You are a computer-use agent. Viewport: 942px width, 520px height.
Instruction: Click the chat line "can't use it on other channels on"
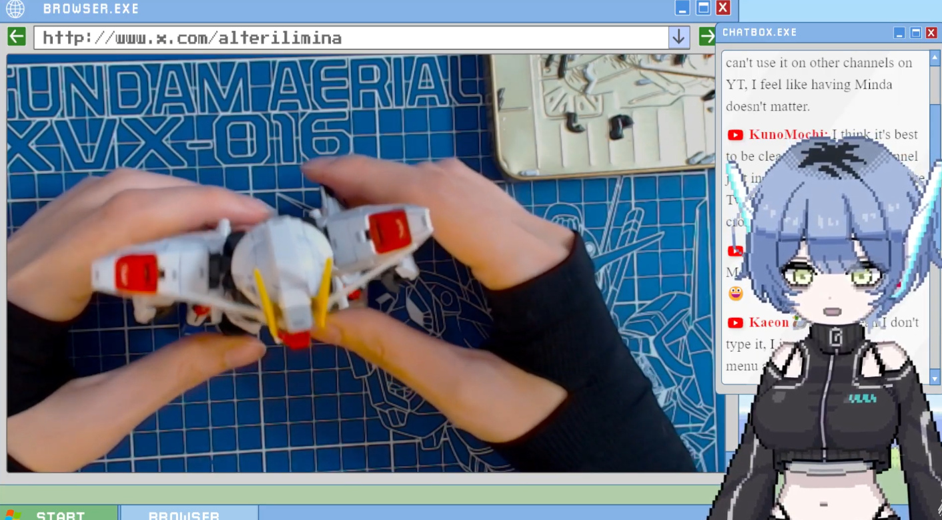tap(819, 63)
